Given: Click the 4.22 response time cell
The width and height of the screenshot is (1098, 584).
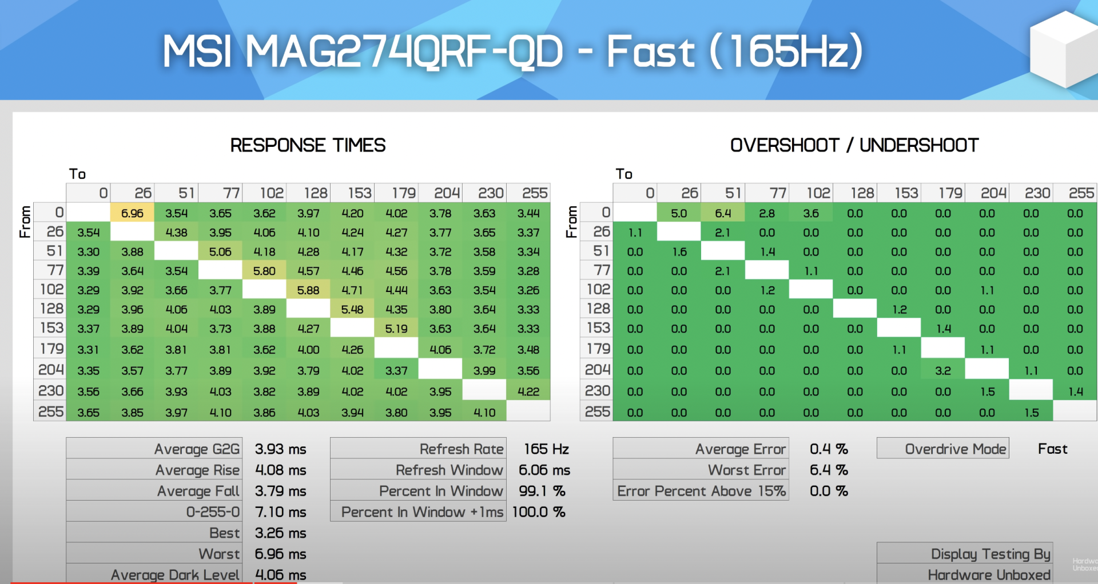Looking at the screenshot, I should pos(528,391).
